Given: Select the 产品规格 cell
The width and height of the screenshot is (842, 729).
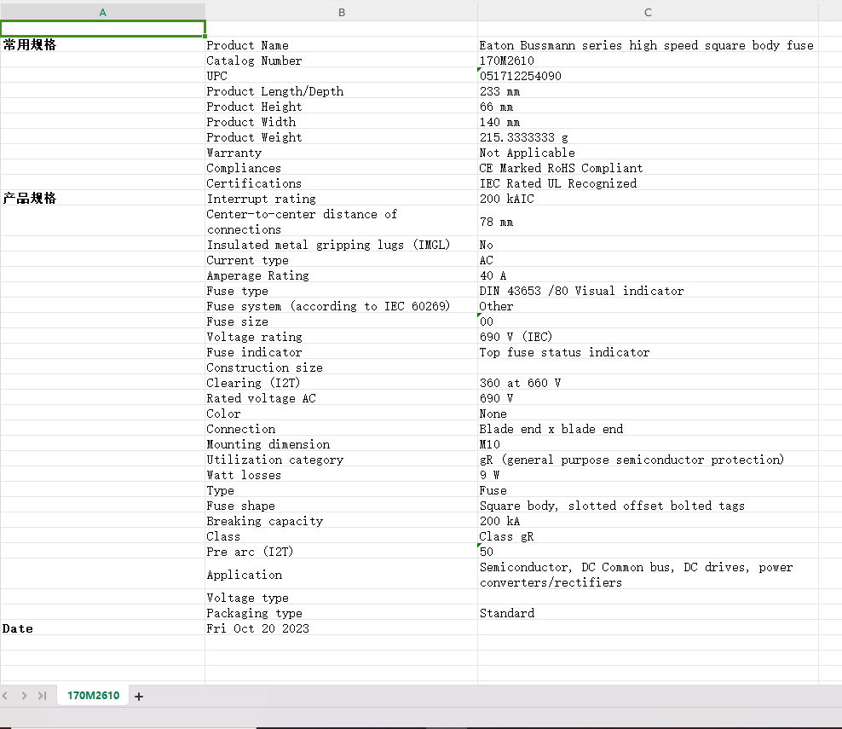Looking at the screenshot, I should (x=102, y=198).
